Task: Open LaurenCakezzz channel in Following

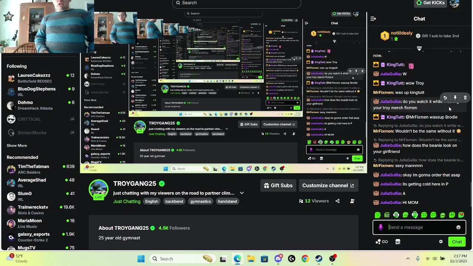Action: point(41,78)
